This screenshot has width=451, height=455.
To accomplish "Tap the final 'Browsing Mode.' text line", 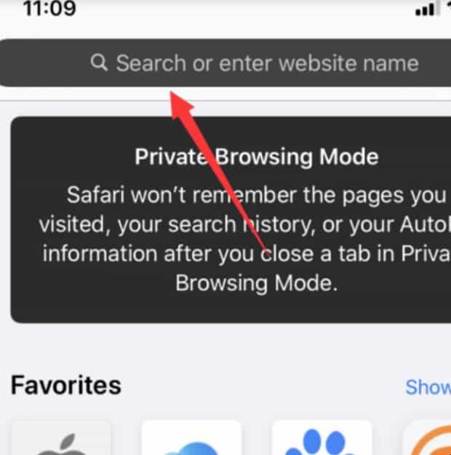I will point(256,283).
